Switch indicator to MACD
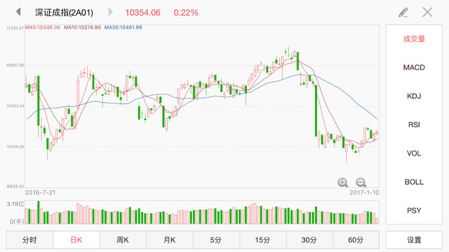The width and height of the screenshot is (449, 252). click(x=414, y=67)
